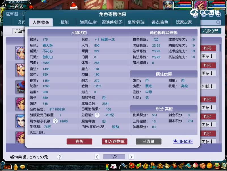This screenshot has width=227, height=171.
Task: Click the 1/2 page indicator field
Action: (114, 157)
